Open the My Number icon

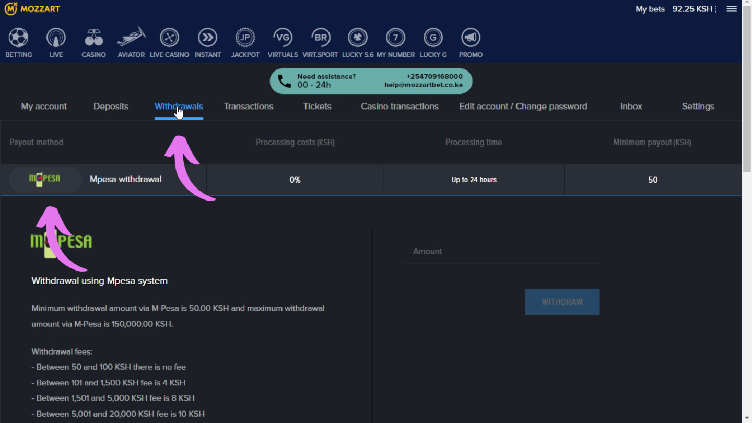(396, 38)
